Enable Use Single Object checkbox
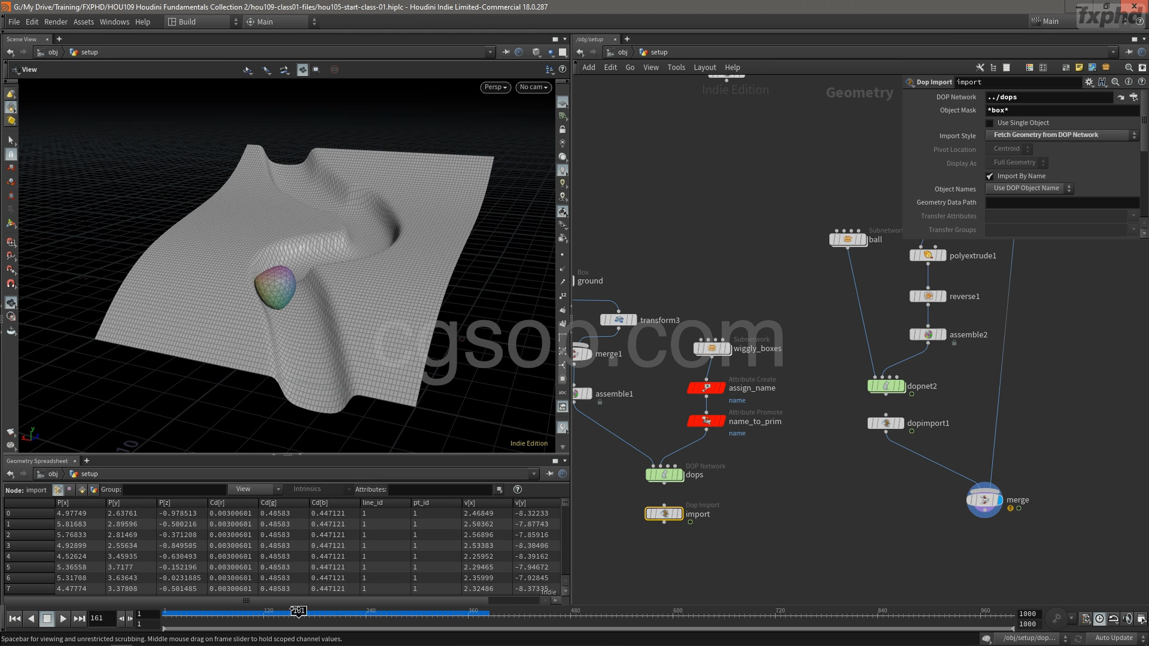 click(990, 123)
